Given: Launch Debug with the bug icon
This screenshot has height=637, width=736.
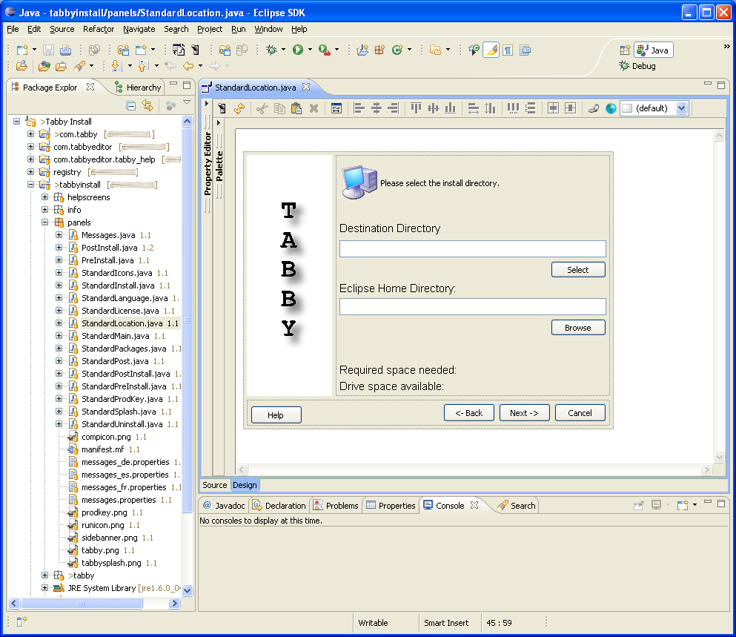Looking at the screenshot, I should [271, 50].
